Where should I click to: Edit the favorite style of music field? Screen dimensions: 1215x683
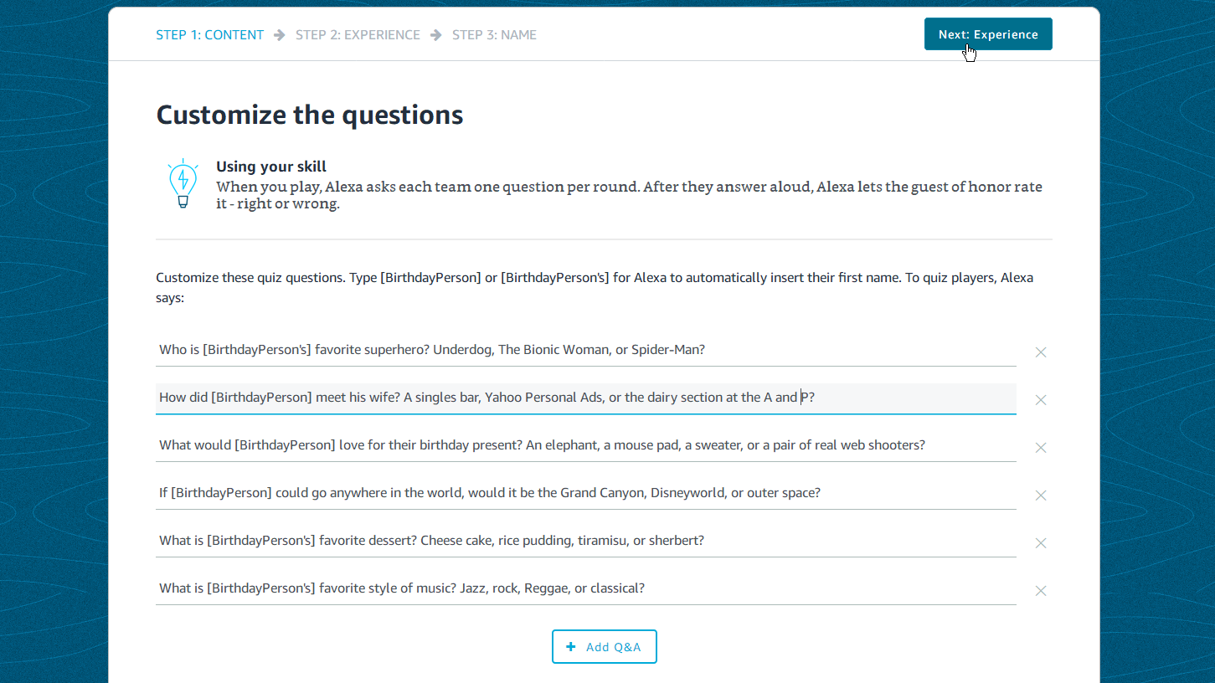(586, 588)
